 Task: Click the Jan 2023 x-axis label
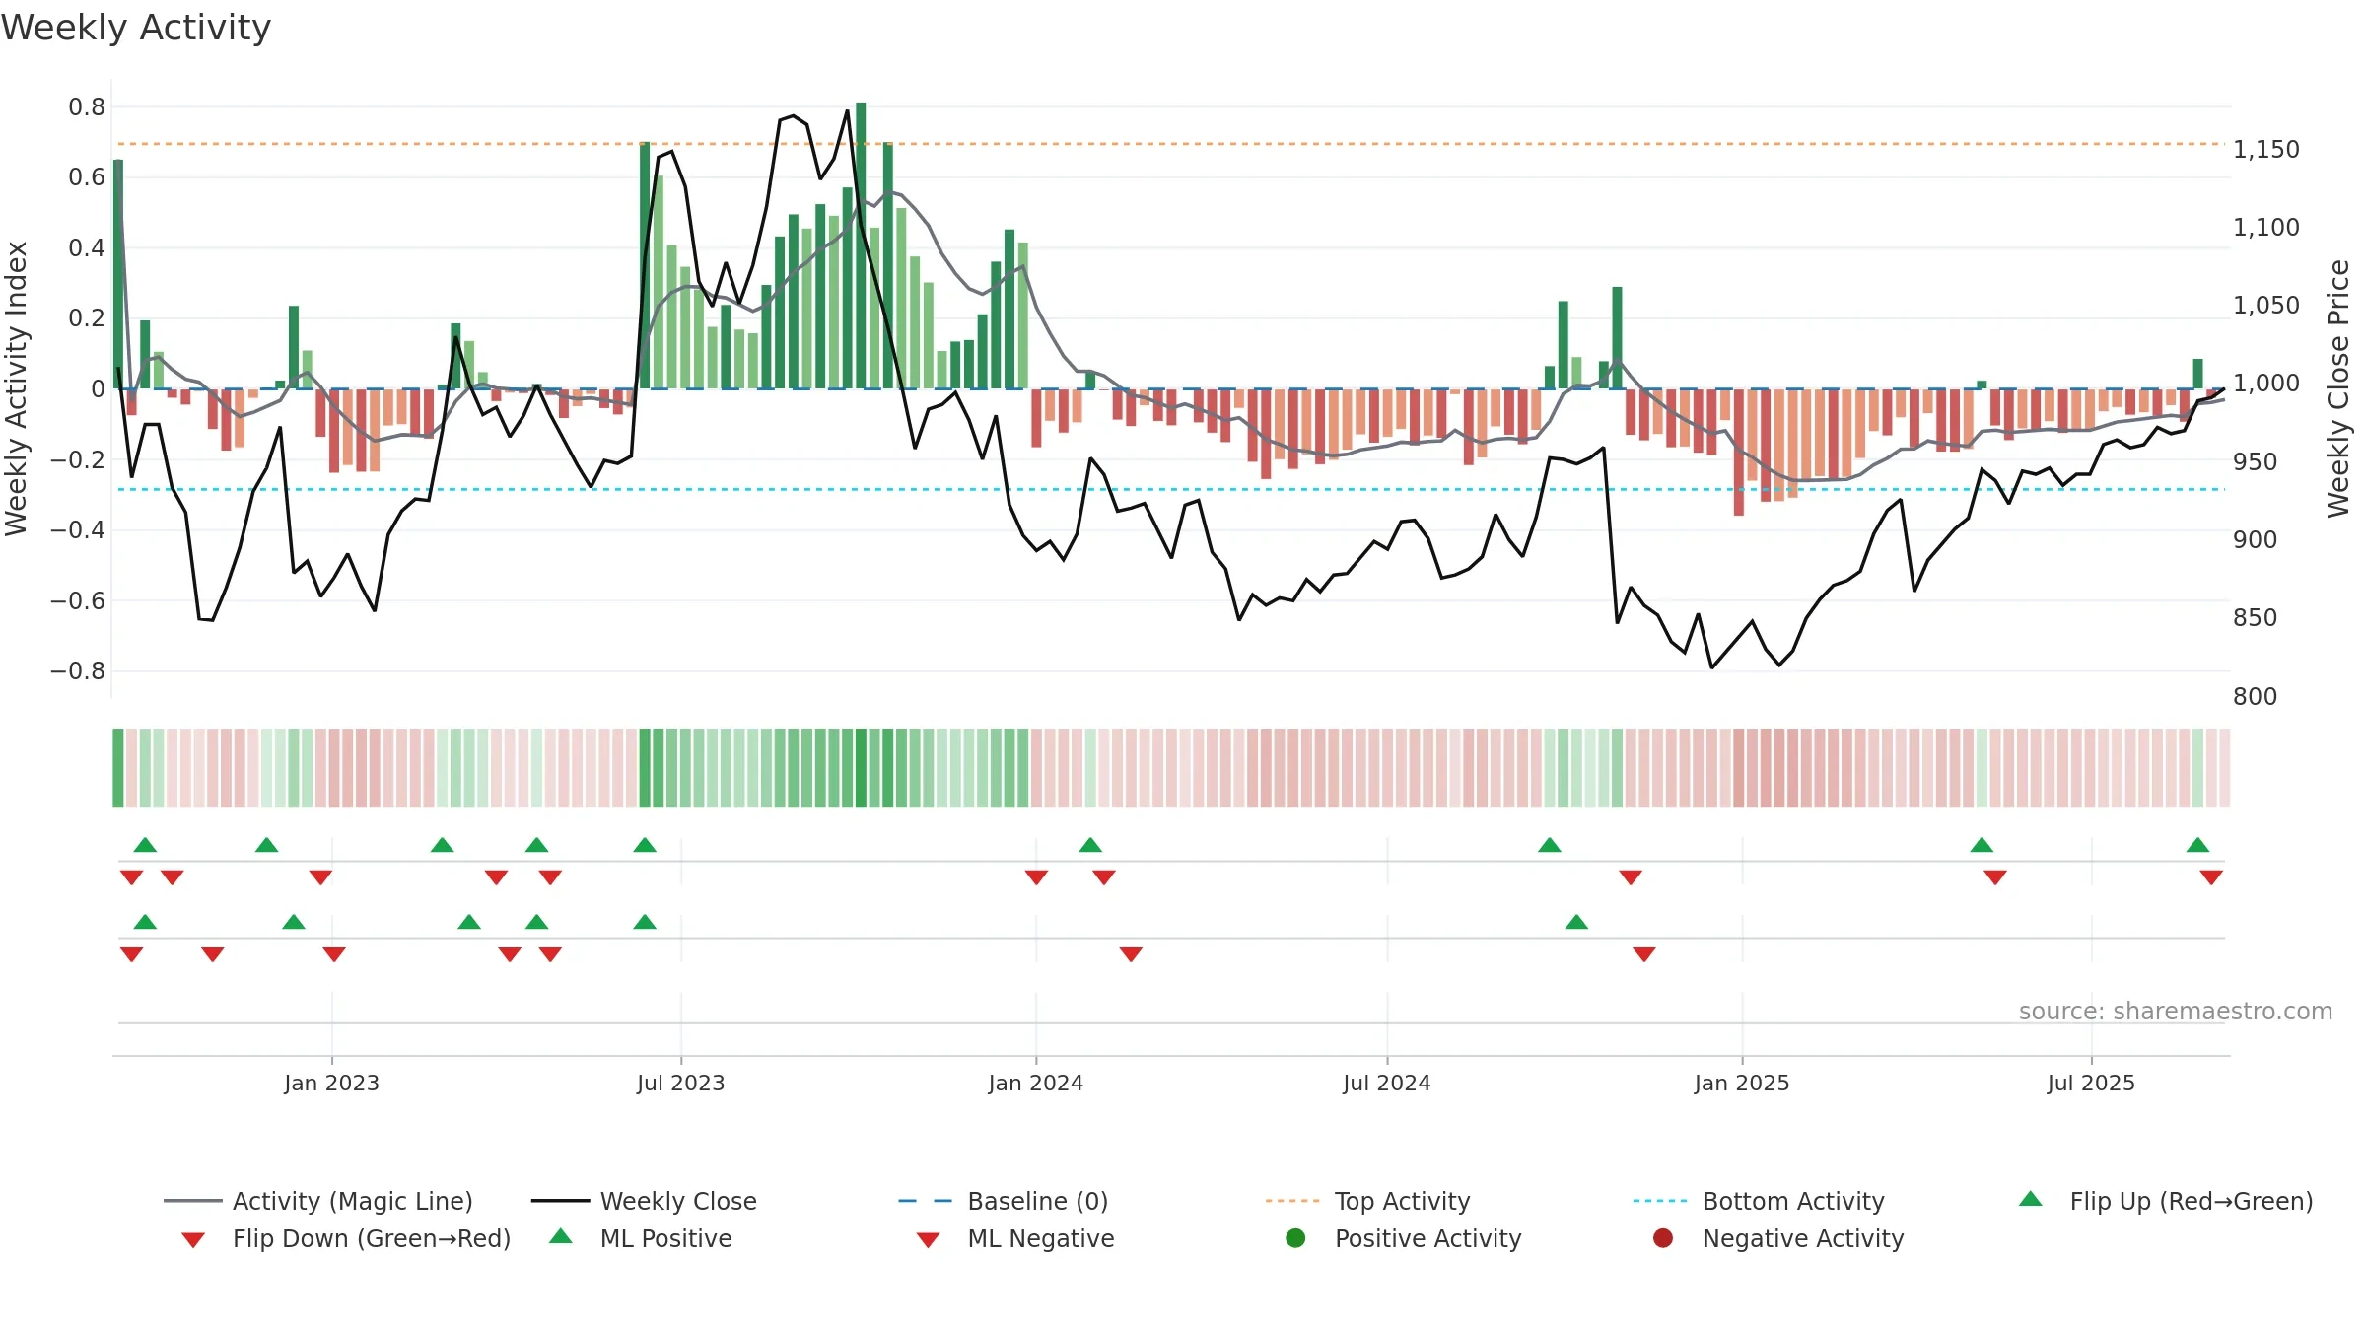(x=332, y=1084)
